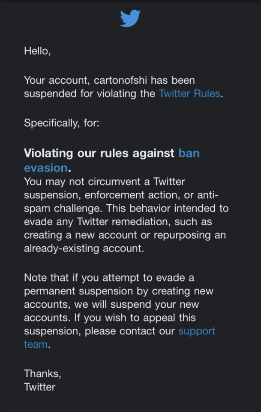The image size is (261, 412).
Task: Open the 'support' link
Action: click(x=196, y=331)
